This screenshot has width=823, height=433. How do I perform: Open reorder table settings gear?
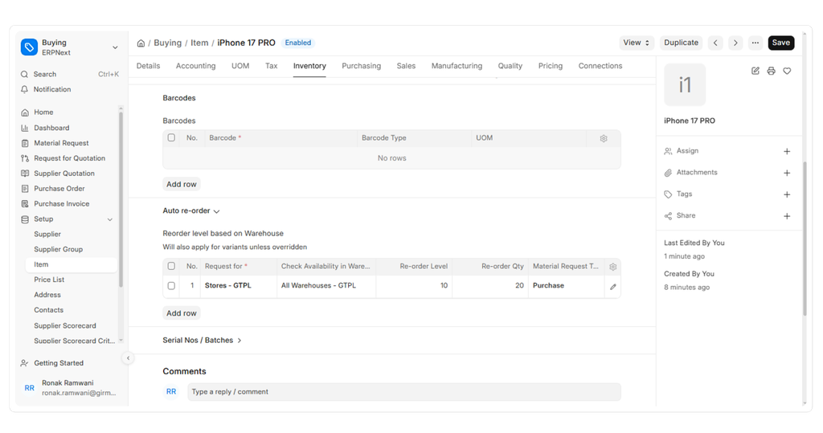coord(612,267)
